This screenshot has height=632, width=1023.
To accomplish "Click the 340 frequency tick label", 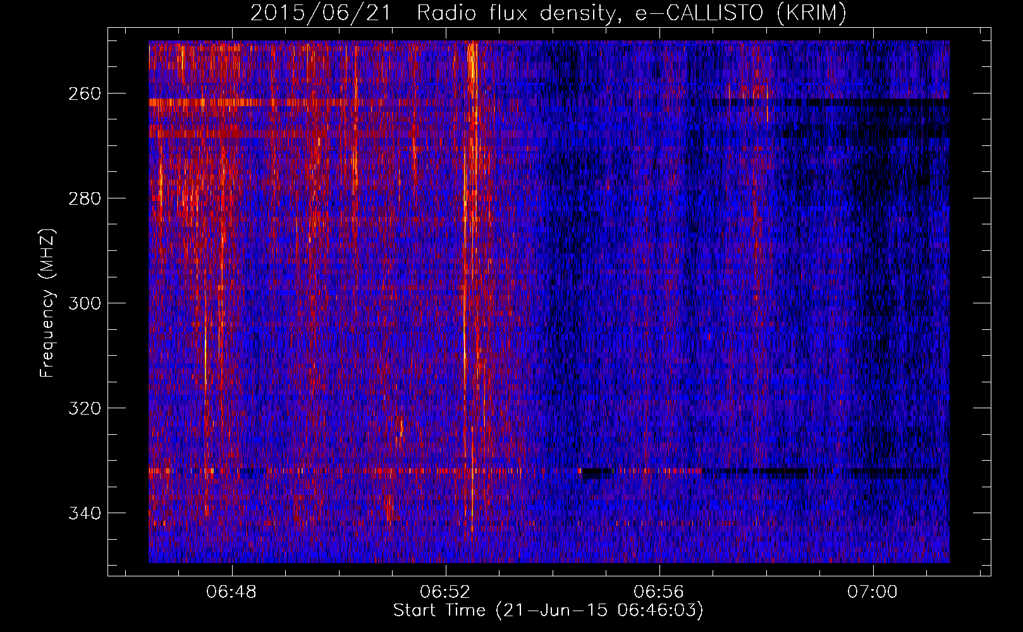I will (85, 513).
